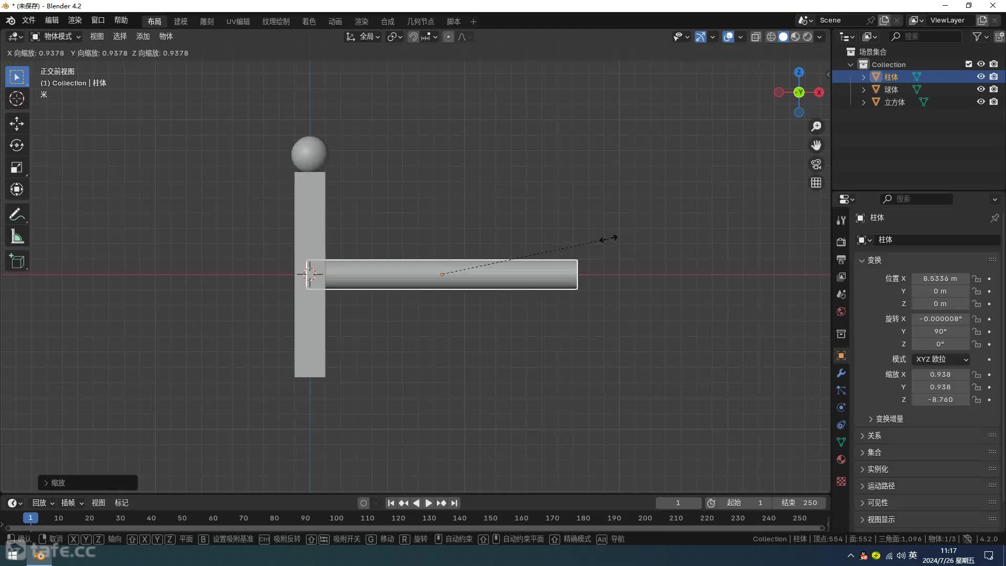This screenshot has width=1006, height=566.
Task: Toggle snapping magnet
Action: click(413, 37)
